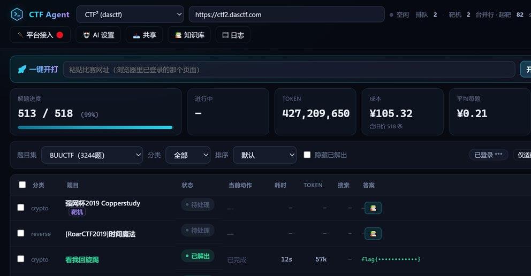
Task: Click the 当前动作 column header
Action: click(x=240, y=185)
